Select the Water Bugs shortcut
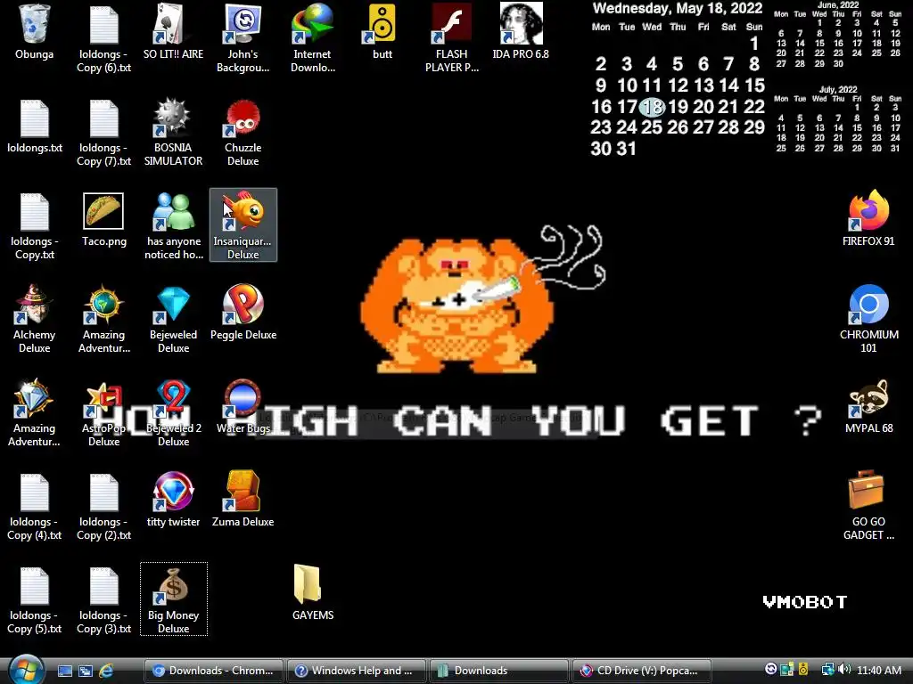This screenshot has width=913, height=684. 243,407
